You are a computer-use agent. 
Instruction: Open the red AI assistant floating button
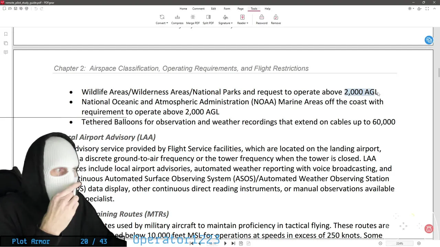tap(429, 229)
